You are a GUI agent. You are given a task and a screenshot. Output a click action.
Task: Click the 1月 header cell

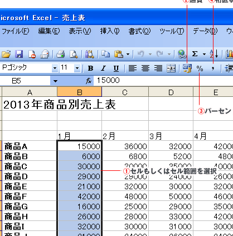(x=80, y=136)
